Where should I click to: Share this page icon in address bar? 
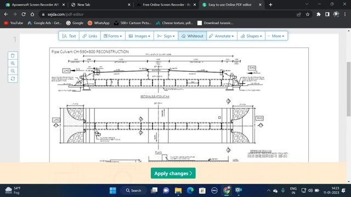(x=298, y=14)
